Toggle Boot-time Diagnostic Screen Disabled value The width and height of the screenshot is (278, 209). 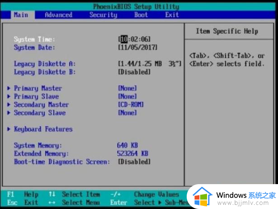134,161
